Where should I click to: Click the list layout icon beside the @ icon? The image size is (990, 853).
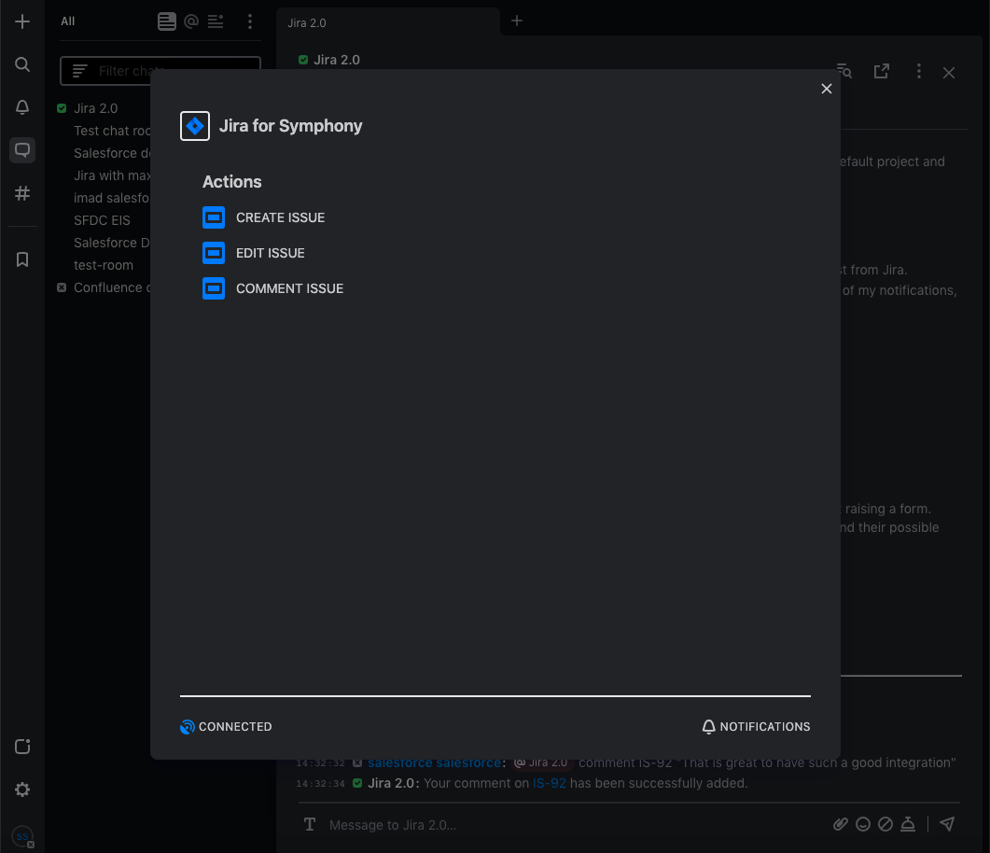click(216, 21)
